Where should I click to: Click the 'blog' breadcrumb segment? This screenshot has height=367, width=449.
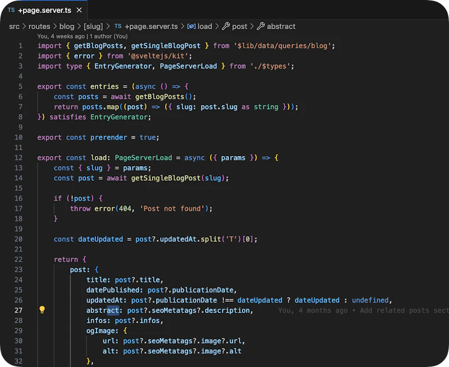coord(67,26)
